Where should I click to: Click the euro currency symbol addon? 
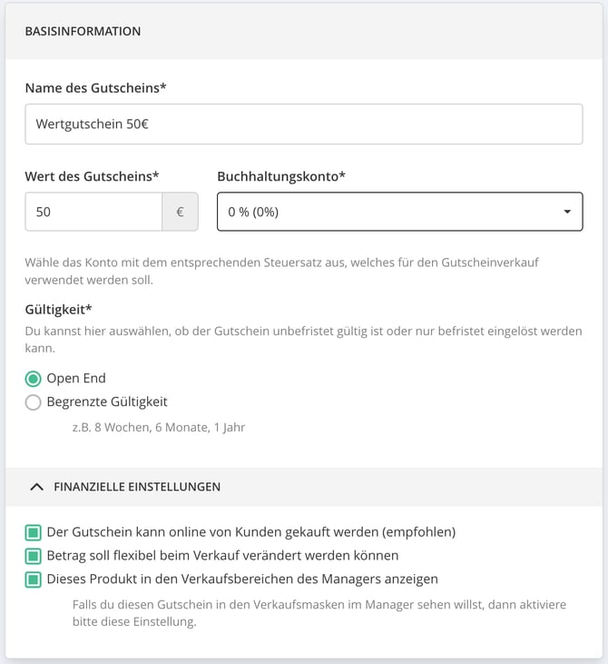pyautogui.click(x=181, y=212)
